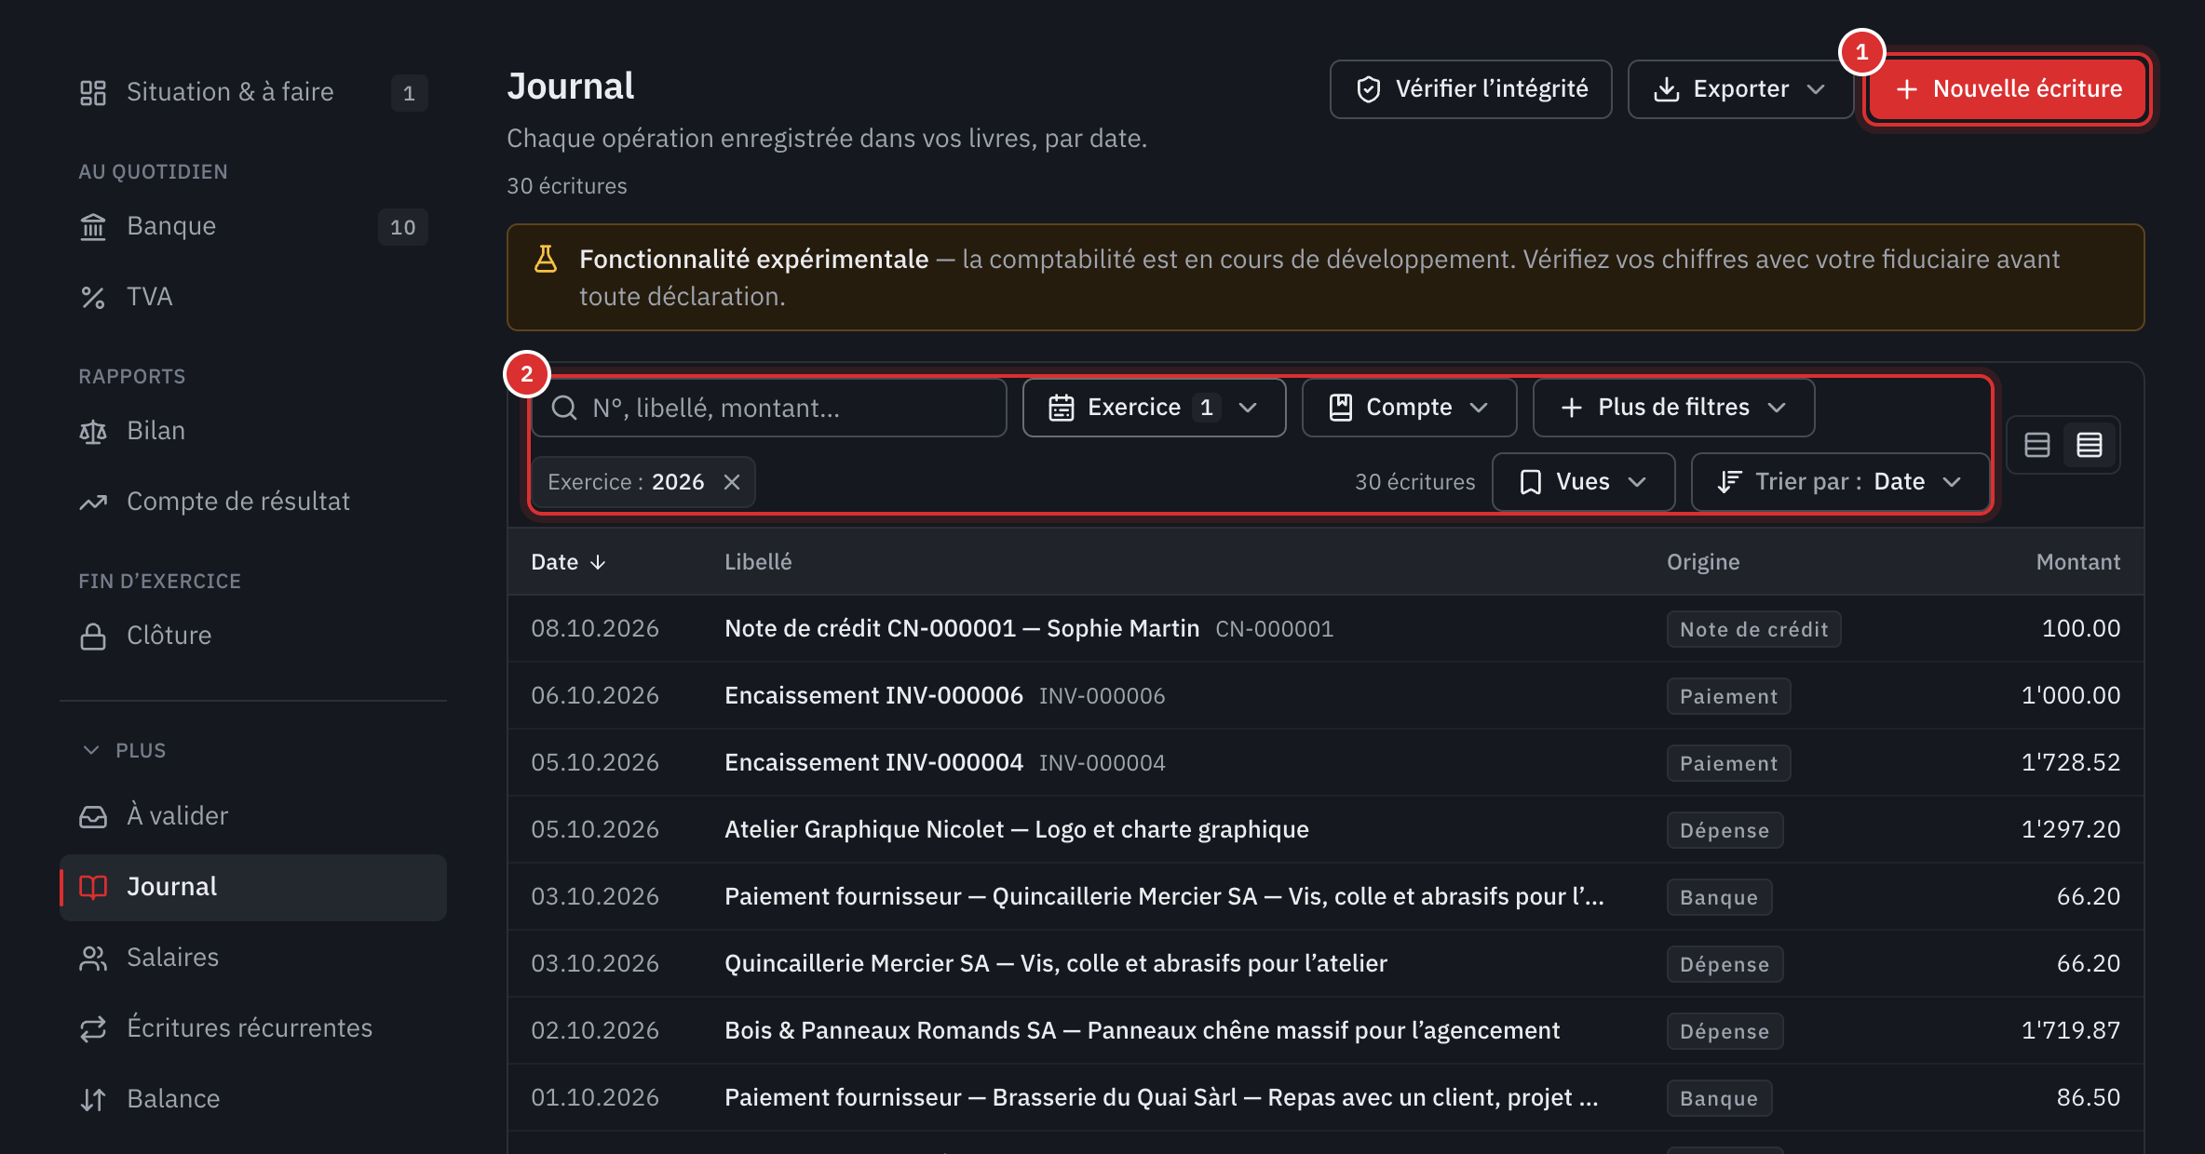2205x1154 pixels.
Task: Click the Balance arrows icon
Action: 93,1099
